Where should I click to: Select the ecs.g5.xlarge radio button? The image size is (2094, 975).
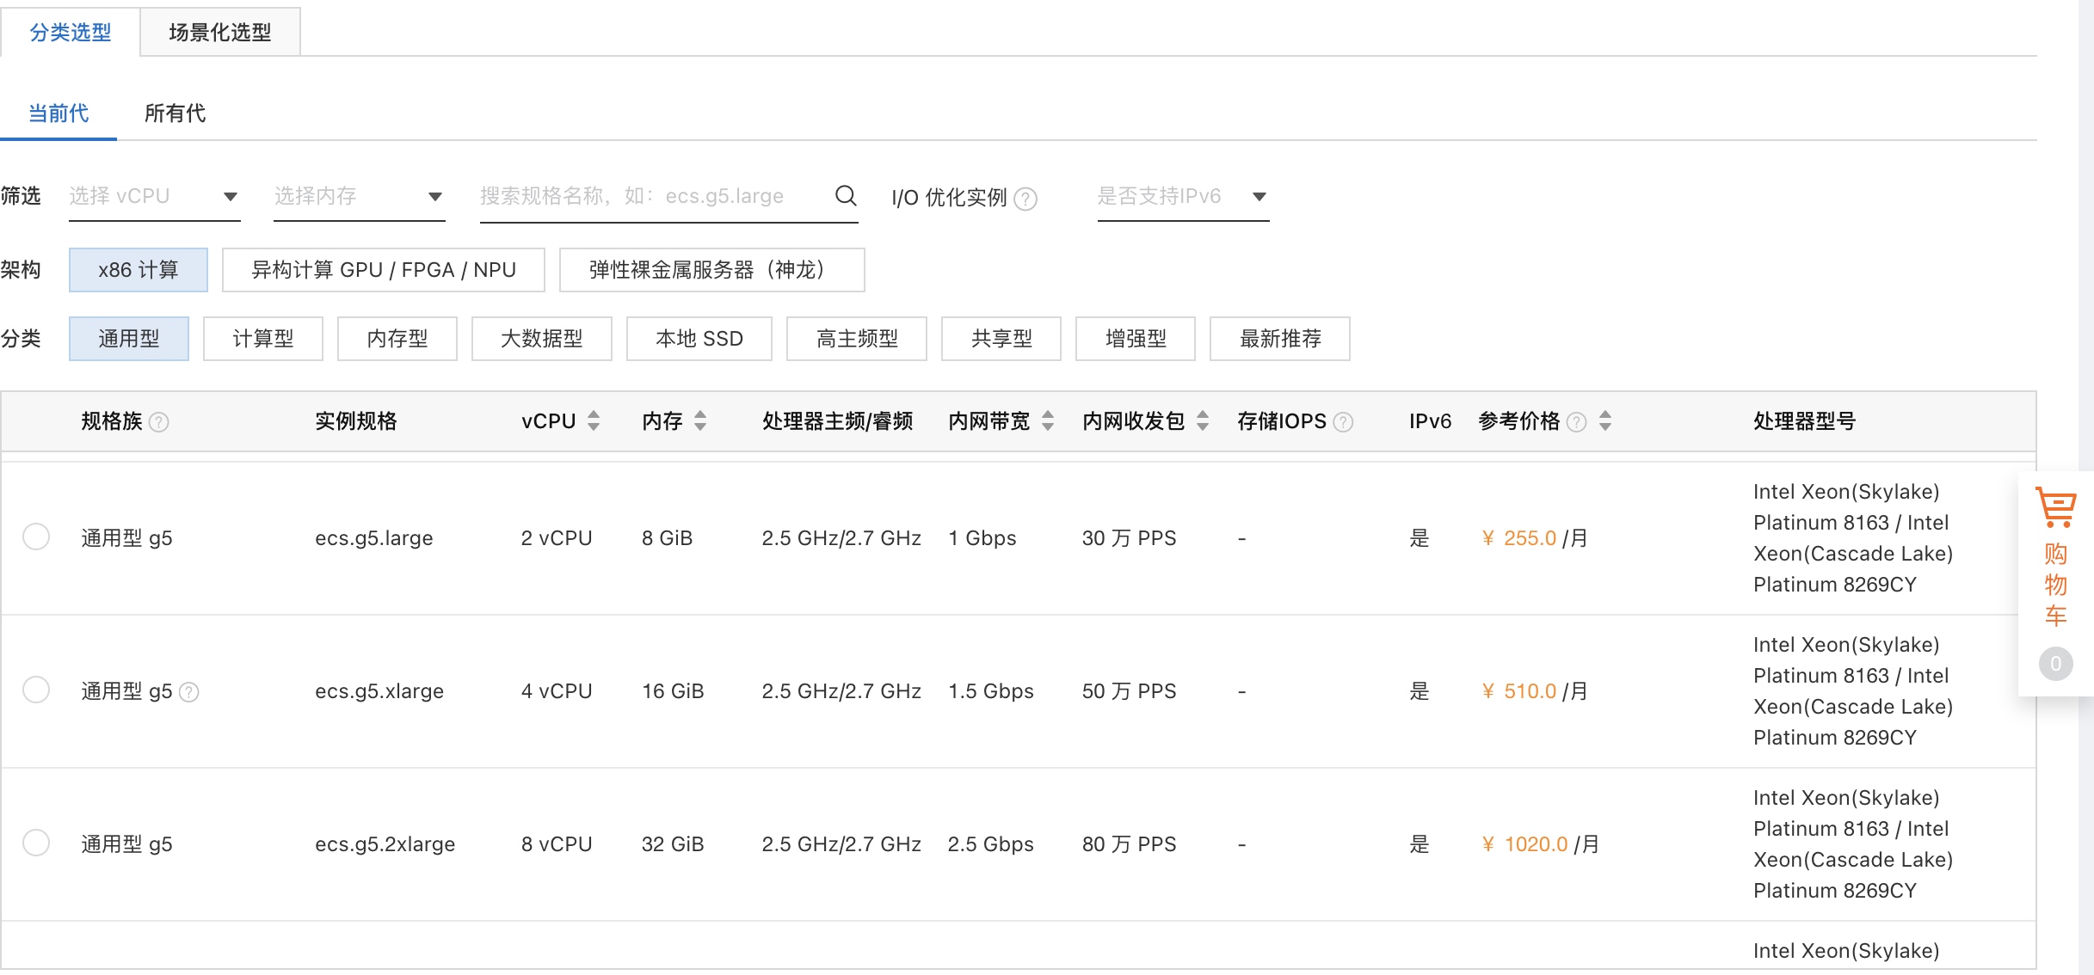click(36, 690)
